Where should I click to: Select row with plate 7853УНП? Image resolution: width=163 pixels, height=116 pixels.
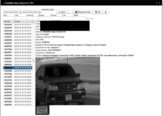pyautogui.click(x=18, y=86)
